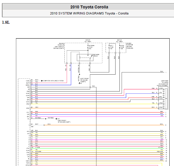Viewport: 174px width, 166px height.
Task: Click the Accelerator Pedal Assembly label text
Action: (163, 83)
